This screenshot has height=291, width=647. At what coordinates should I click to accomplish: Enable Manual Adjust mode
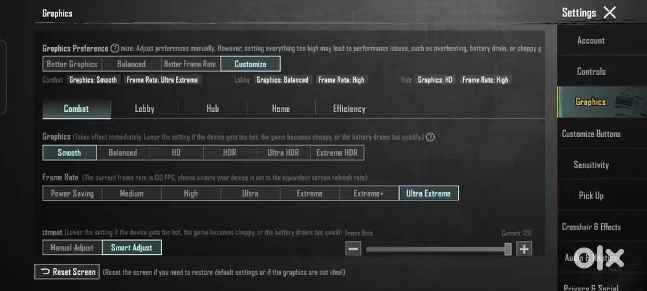(x=72, y=248)
